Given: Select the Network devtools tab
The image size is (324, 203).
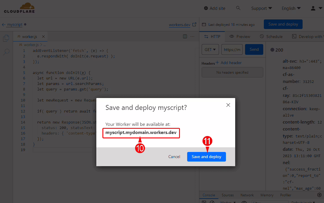Looking at the screenshot, I should (247, 195).
